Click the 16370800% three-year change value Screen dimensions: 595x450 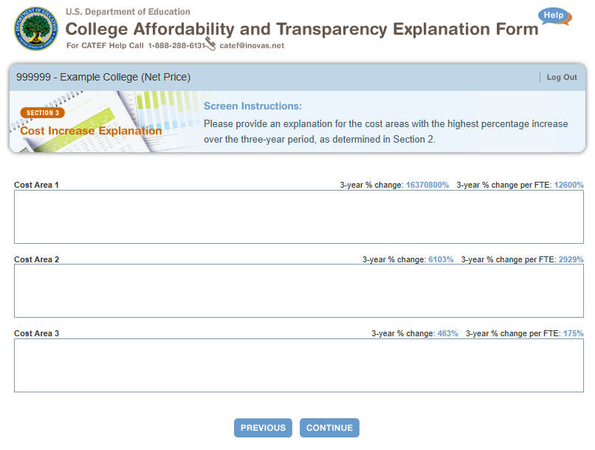pos(427,185)
